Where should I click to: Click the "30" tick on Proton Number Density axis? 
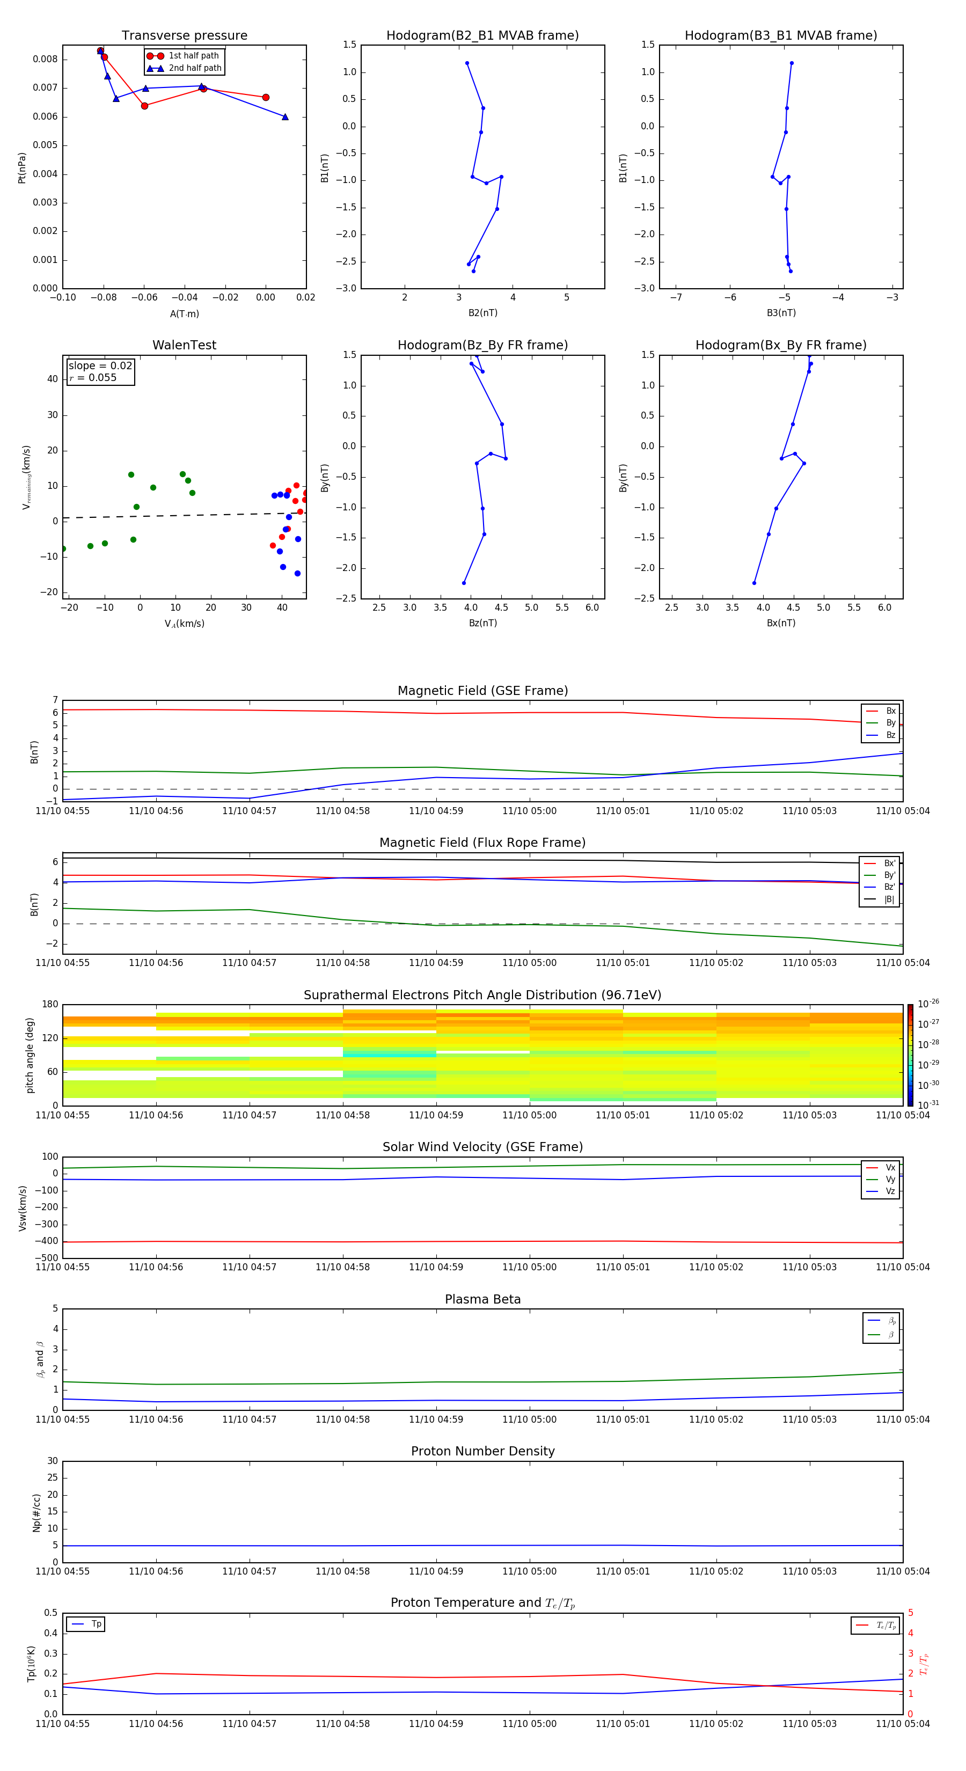pyautogui.click(x=52, y=1461)
